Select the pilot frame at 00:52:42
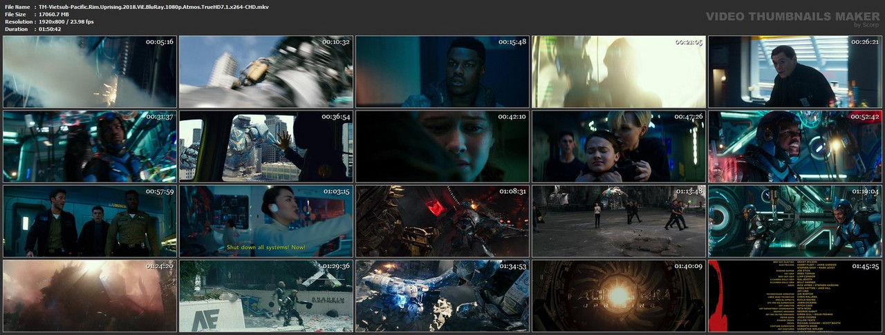 795,146
